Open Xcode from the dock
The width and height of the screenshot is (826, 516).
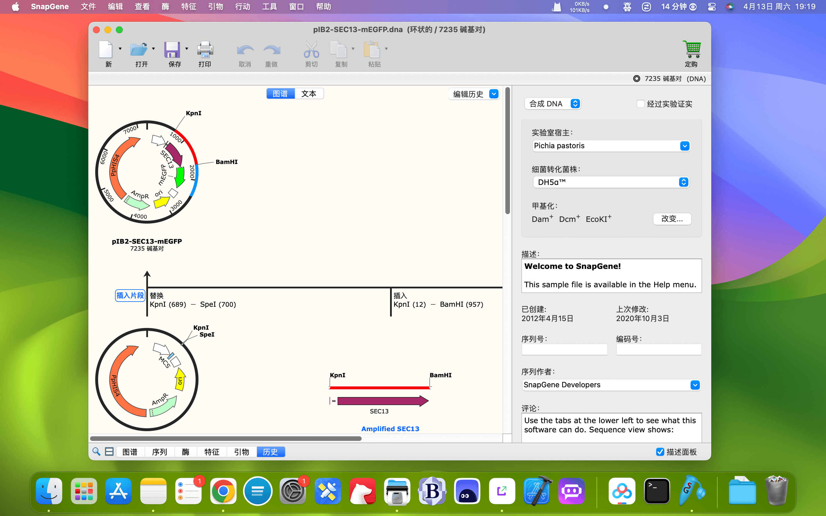(x=537, y=491)
